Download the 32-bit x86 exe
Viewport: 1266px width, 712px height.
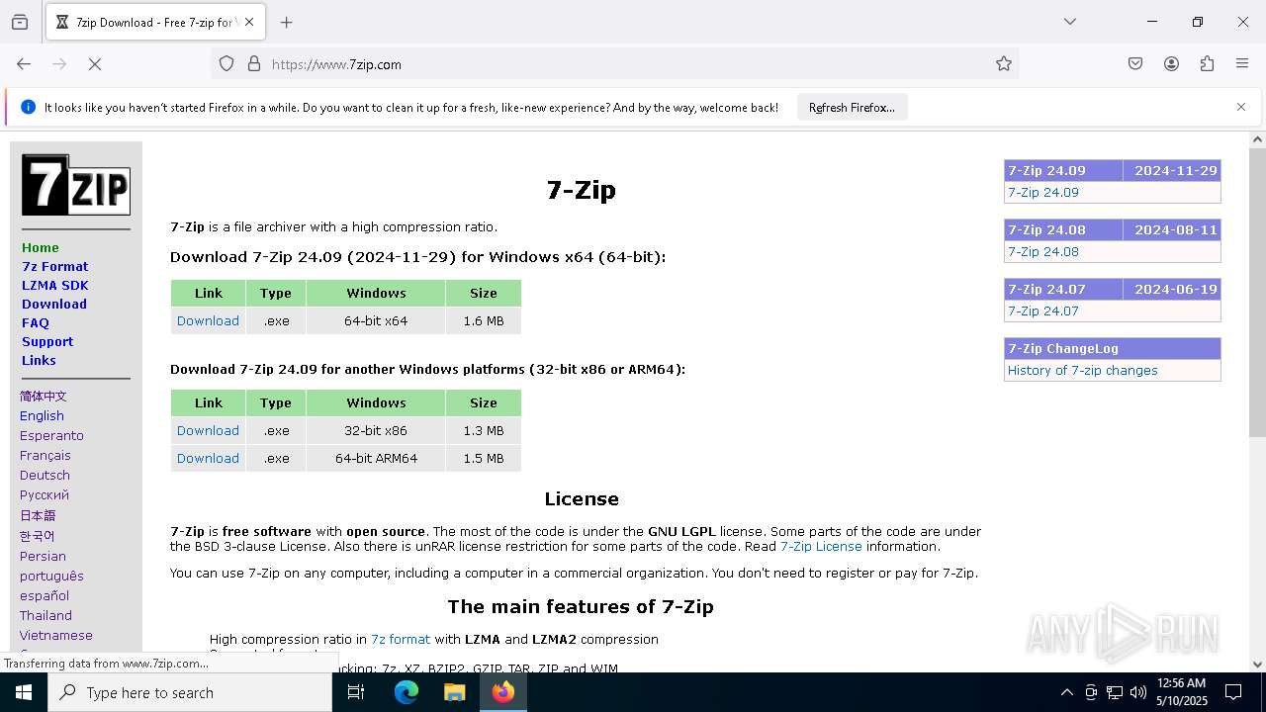[x=208, y=430]
